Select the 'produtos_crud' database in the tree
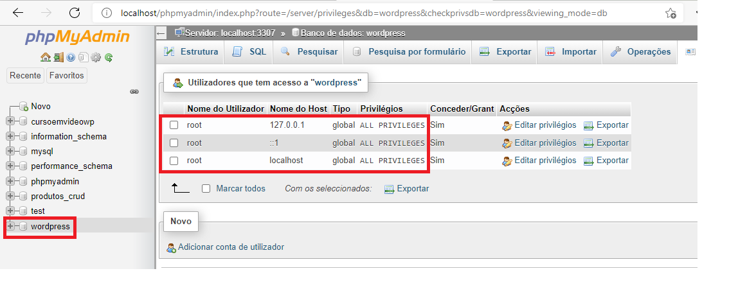Image resolution: width=729 pixels, height=289 pixels. coord(58,196)
